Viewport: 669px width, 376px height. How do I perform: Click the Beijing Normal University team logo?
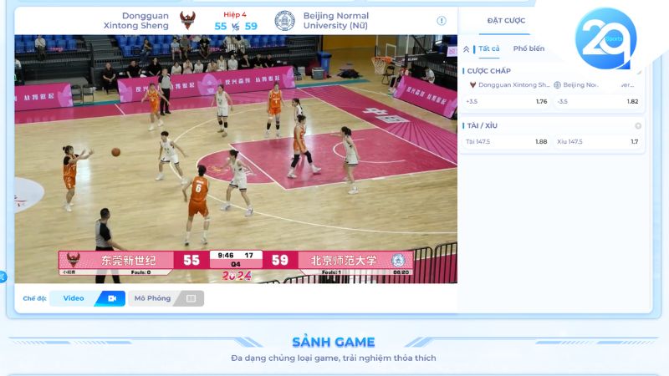(x=284, y=20)
